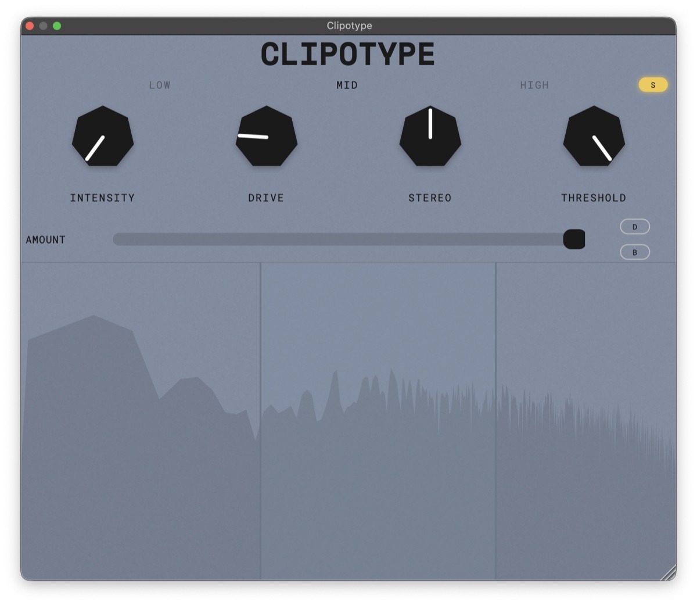Click the DRIVE knob

(x=267, y=137)
